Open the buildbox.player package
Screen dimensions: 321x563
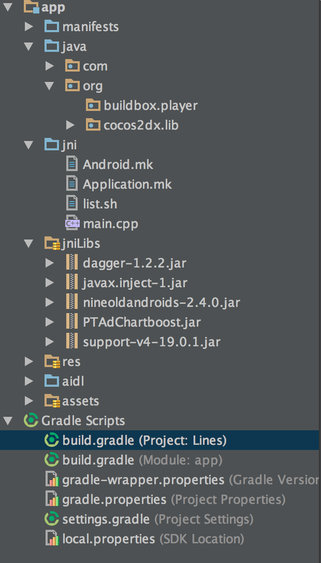click(x=142, y=105)
